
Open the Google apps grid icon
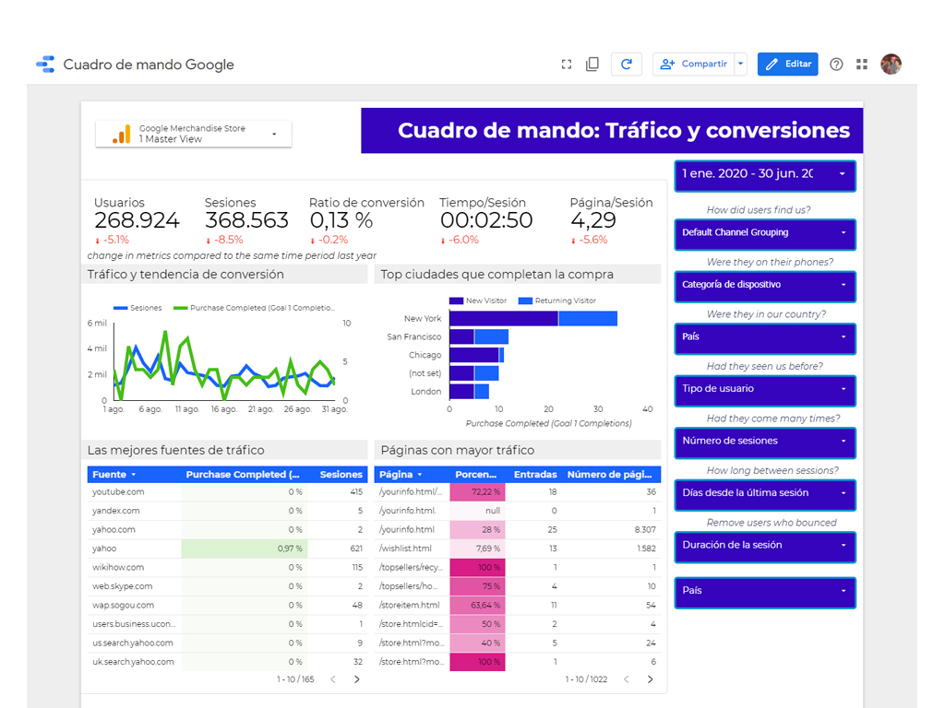tap(862, 65)
